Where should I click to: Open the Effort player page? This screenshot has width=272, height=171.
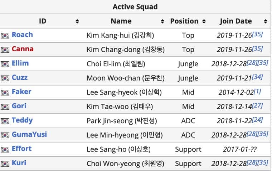click(x=22, y=149)
